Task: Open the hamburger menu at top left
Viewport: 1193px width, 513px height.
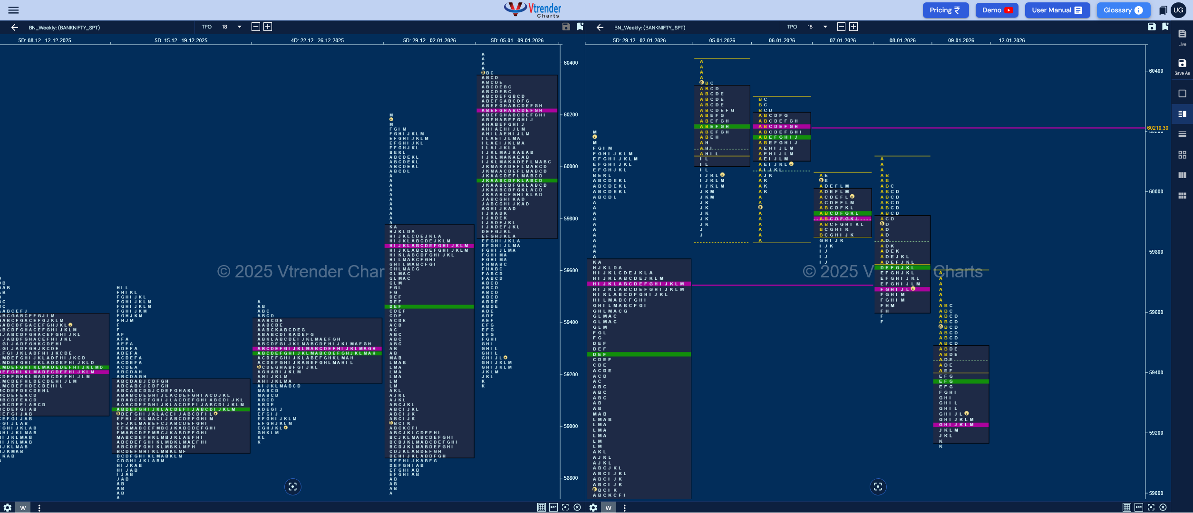Action: 13,10
